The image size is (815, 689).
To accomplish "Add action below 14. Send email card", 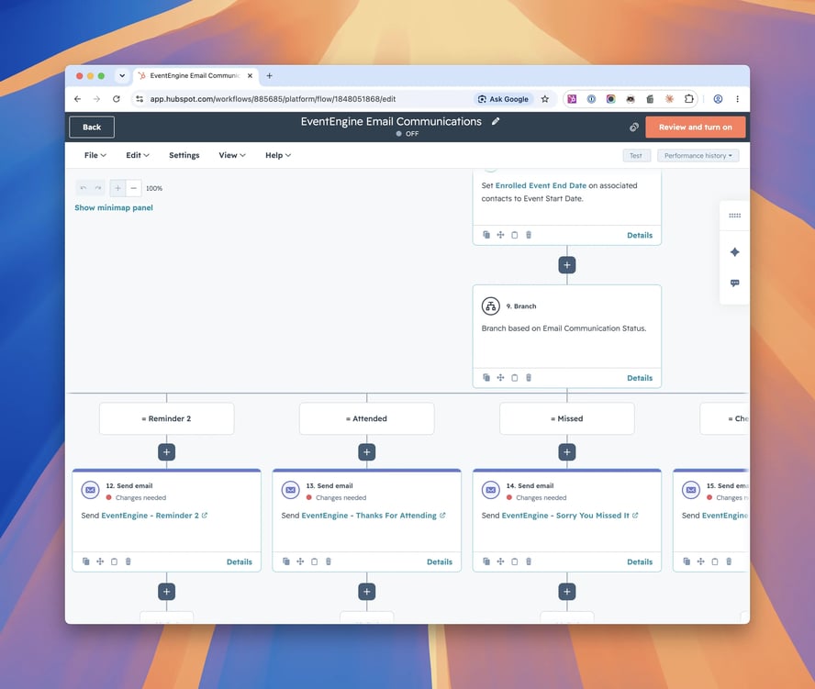I will pos(567,592).
